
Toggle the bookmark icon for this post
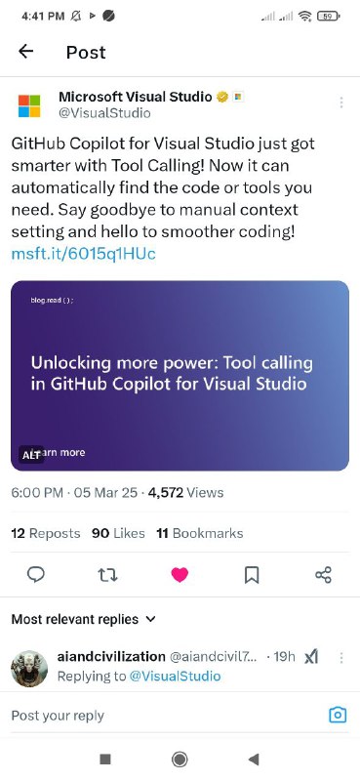point(252,575)
